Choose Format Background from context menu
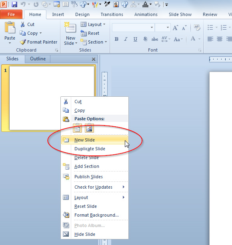Screen dimensions: 232x245 (x=95, y=215)
